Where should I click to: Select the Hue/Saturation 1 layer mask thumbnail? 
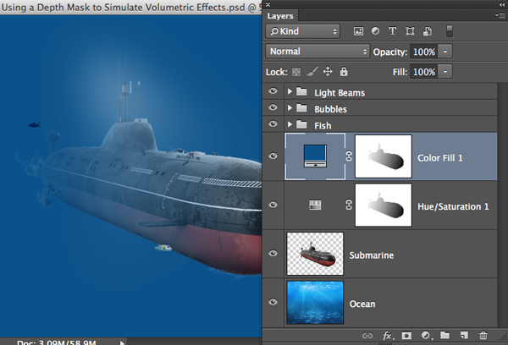coord(383,205)
